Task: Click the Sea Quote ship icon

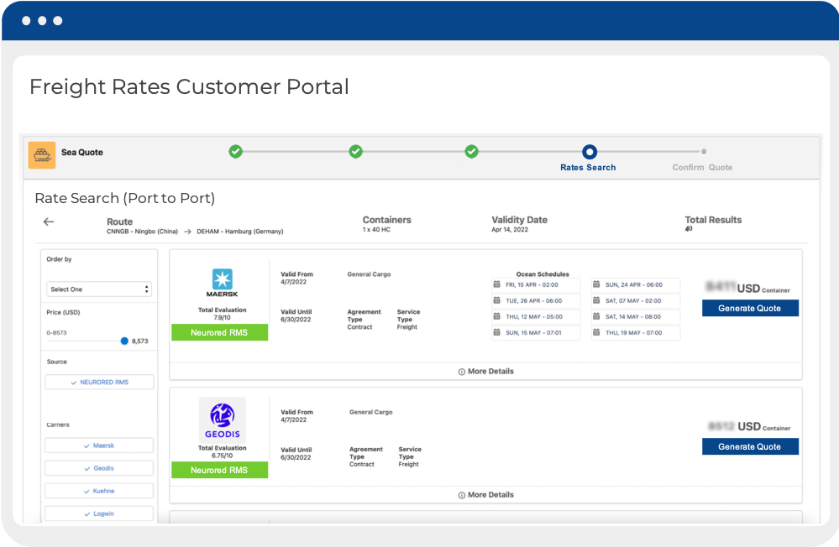Action: [x=41, y=155]
